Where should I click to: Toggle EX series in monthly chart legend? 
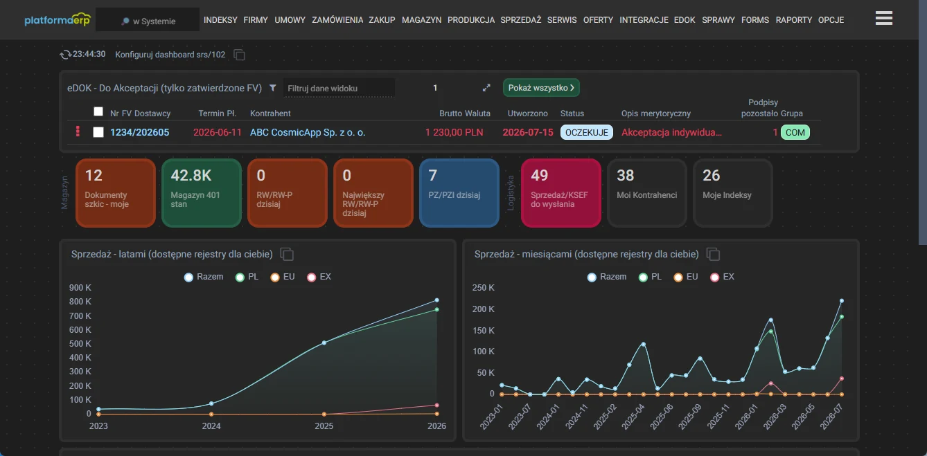[x=723, y=277]
